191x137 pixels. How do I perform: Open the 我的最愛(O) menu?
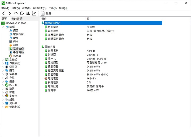point(40,8)
